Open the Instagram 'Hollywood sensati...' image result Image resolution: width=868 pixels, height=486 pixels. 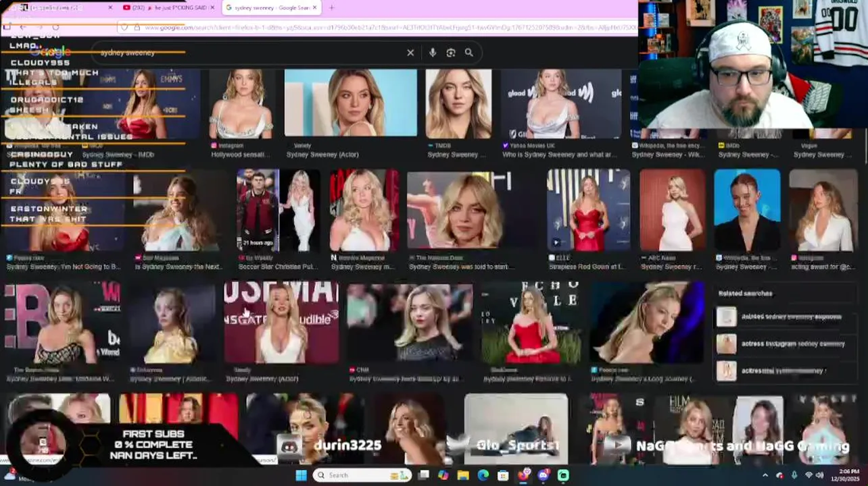point(241,103)
